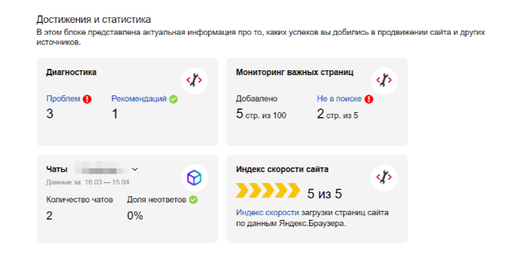
Task: Click the Добавлено label
Action: click(x=256, y=99)
